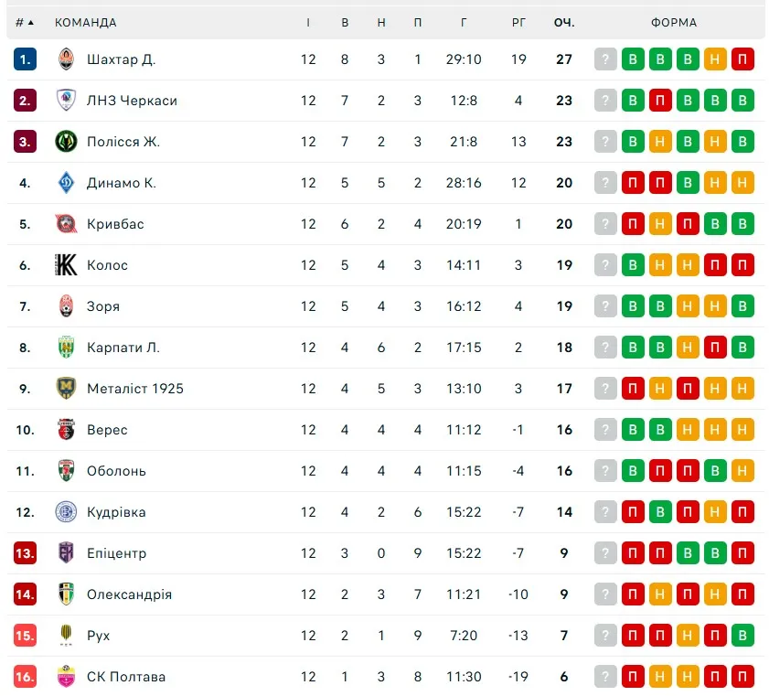Image resolution: width=769 pixels, height=696 pixels.
Task: Click the ФОРМА column header
Action: pos(674,22)
